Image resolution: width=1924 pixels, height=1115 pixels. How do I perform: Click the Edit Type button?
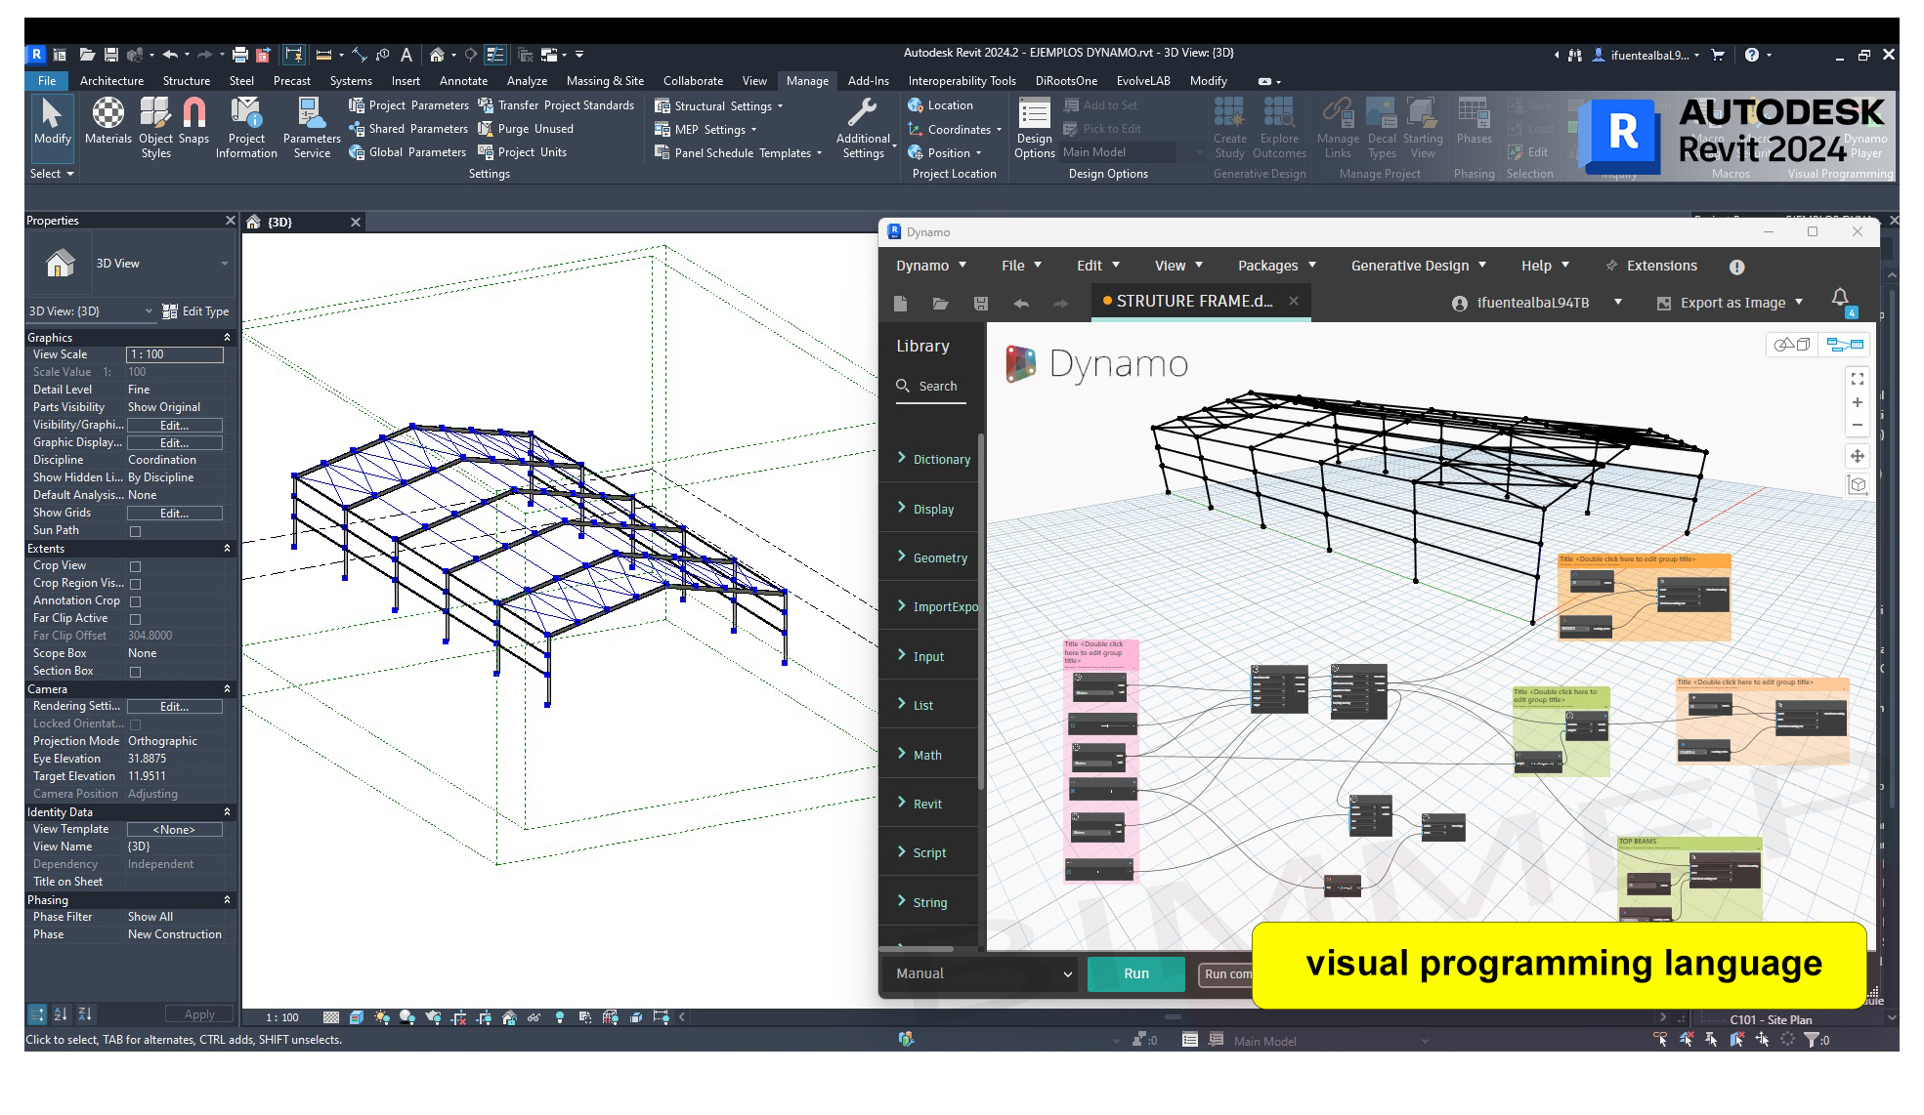click(x=195, y=311)
